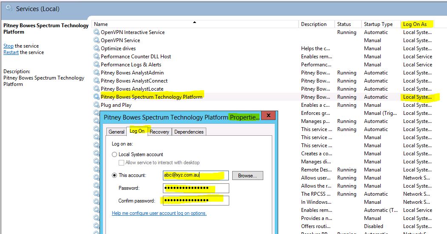The width and height of the screenshot is (447, 234).
Task: Sort by the Name column header
Action: [x=195, y=24]
